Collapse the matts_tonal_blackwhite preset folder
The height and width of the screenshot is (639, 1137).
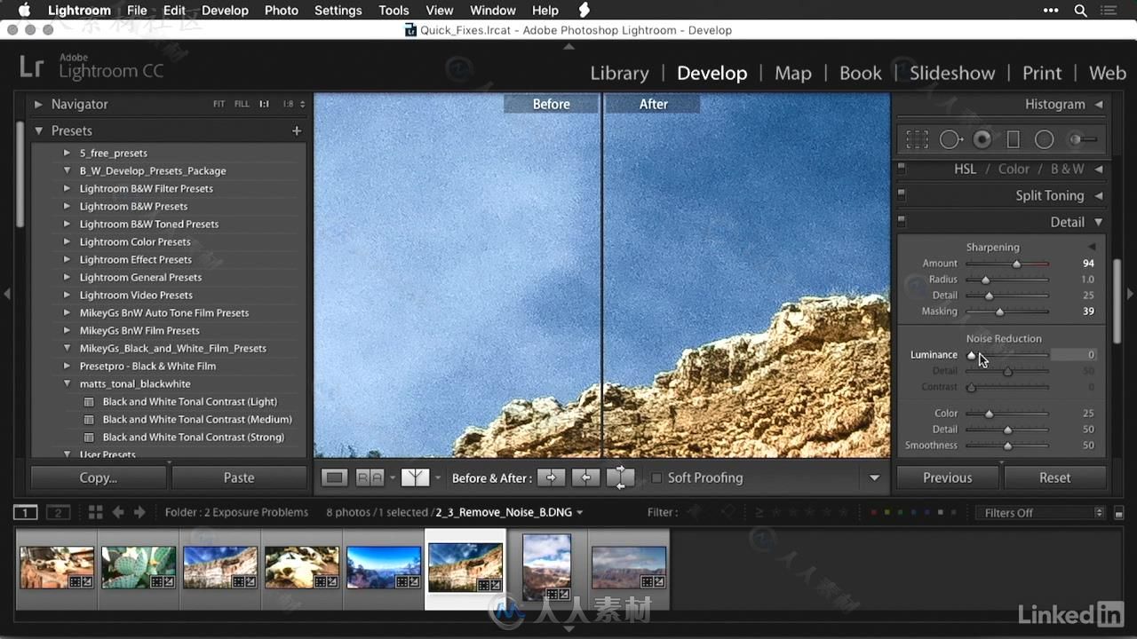coord(67,383)
